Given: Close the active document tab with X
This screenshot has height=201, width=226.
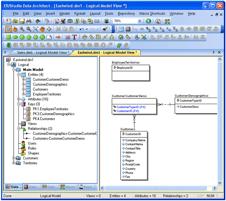Looking at the screenshot, I should coord(219,52).
